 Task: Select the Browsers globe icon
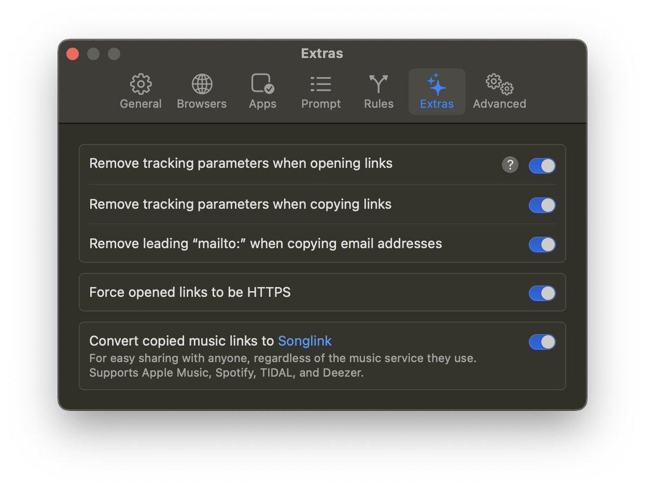pyautogui.click(x=202, y=84)
